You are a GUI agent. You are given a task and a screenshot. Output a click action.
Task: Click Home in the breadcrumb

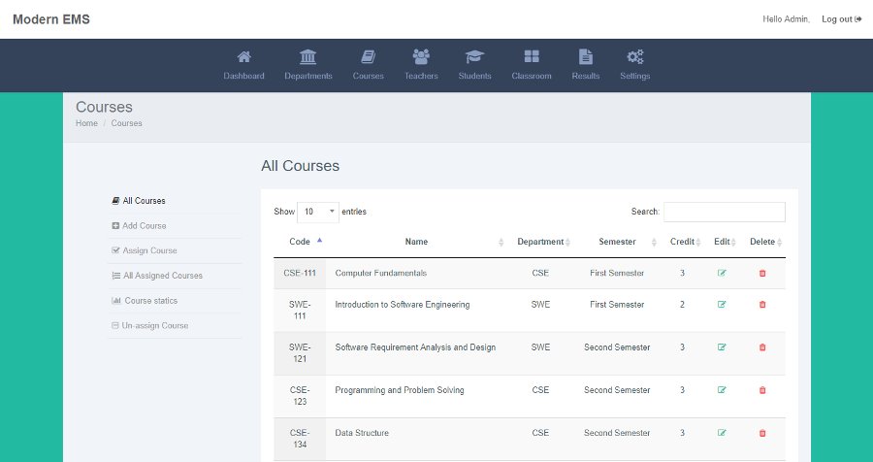86,123
